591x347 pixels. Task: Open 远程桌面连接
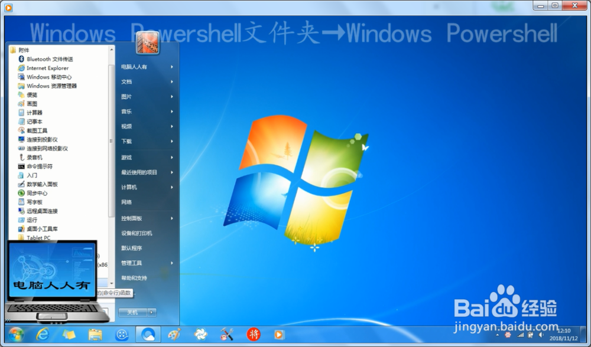point(38,211)
